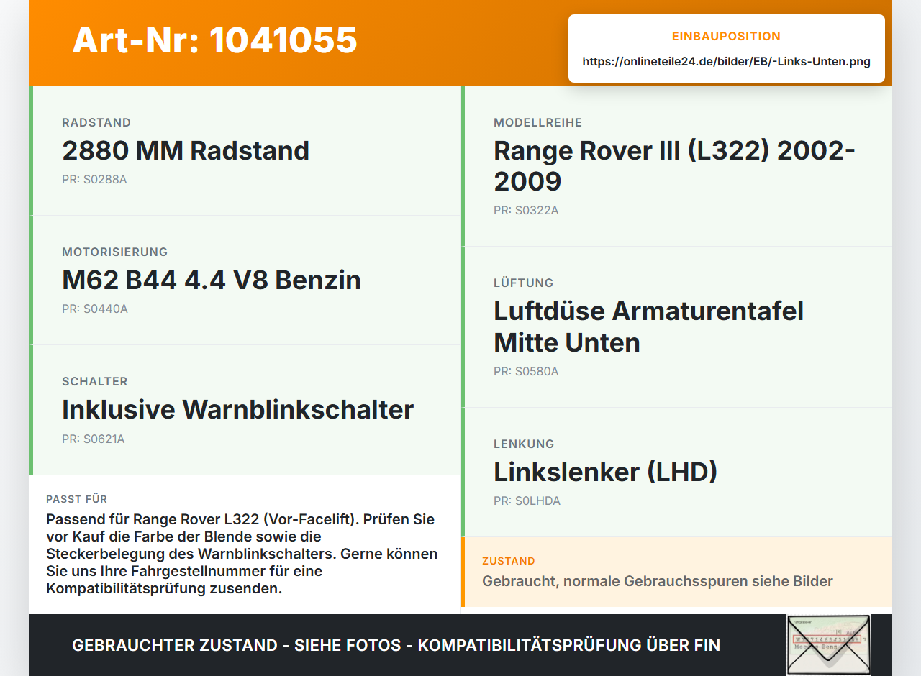Select the 2880 MM Radstand value
This screenshot has width=921, height=676.
click(x=186, y=151)
